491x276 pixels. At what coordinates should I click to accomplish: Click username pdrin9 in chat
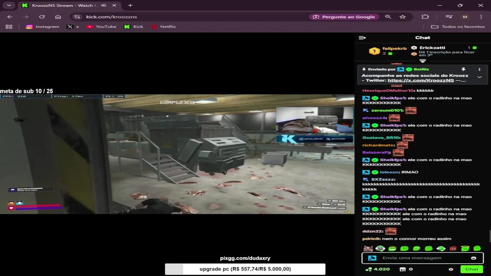pos(371,239)
